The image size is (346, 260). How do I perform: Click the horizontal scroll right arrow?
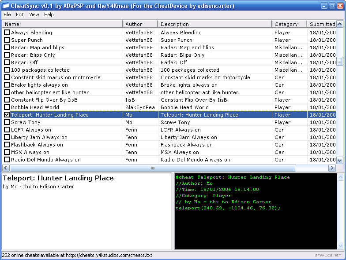332,168
